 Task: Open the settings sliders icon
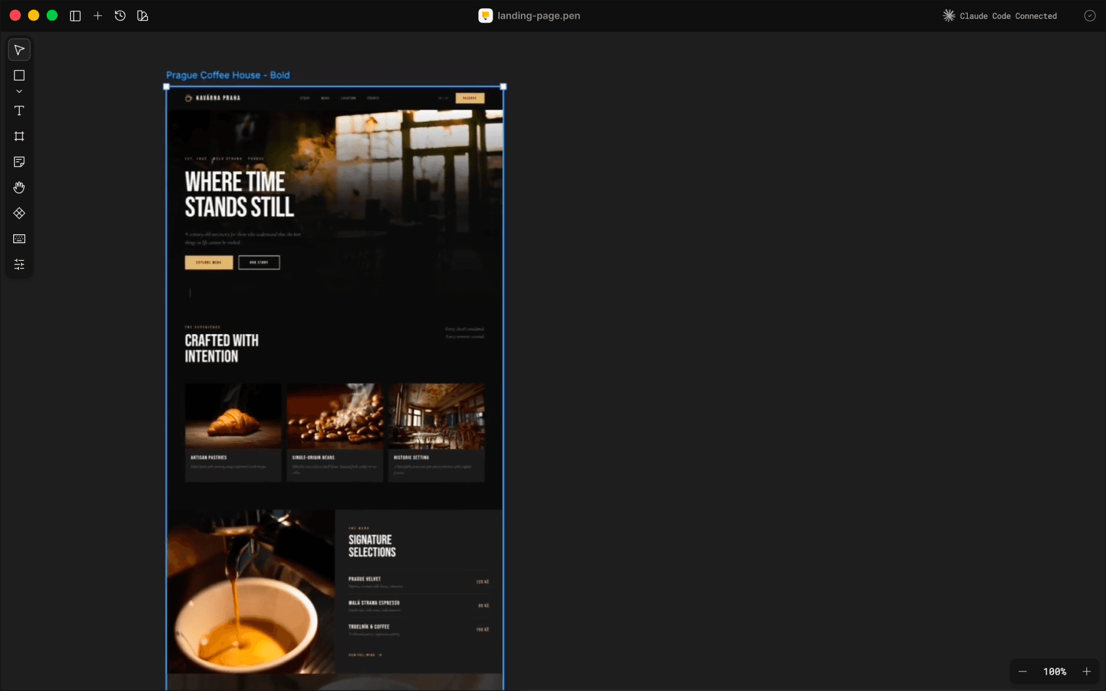coord(19,264)
